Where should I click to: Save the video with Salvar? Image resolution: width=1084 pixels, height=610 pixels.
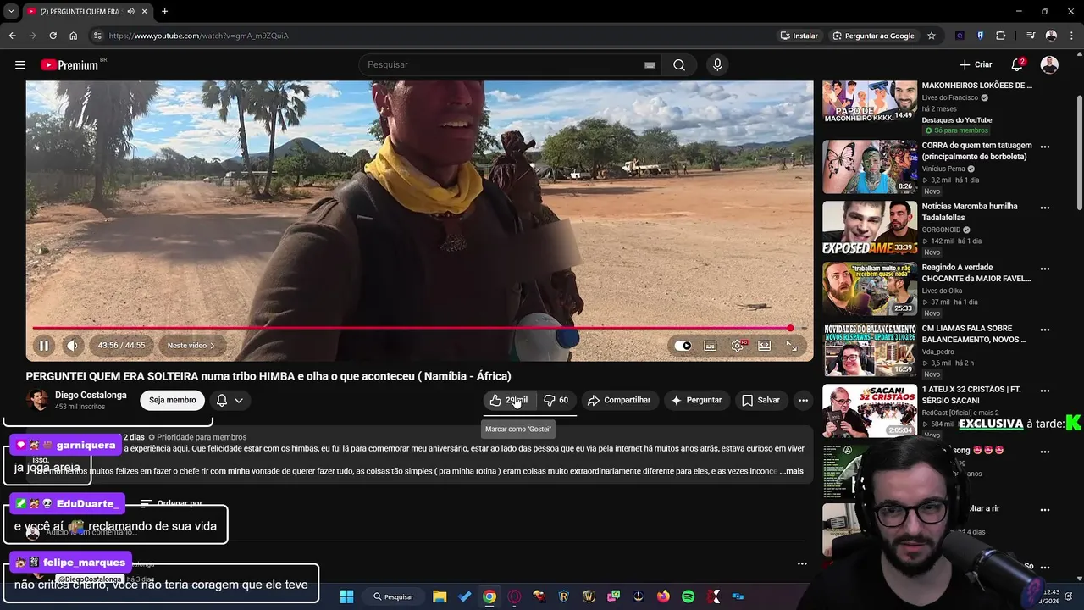(x=760, y=400)
